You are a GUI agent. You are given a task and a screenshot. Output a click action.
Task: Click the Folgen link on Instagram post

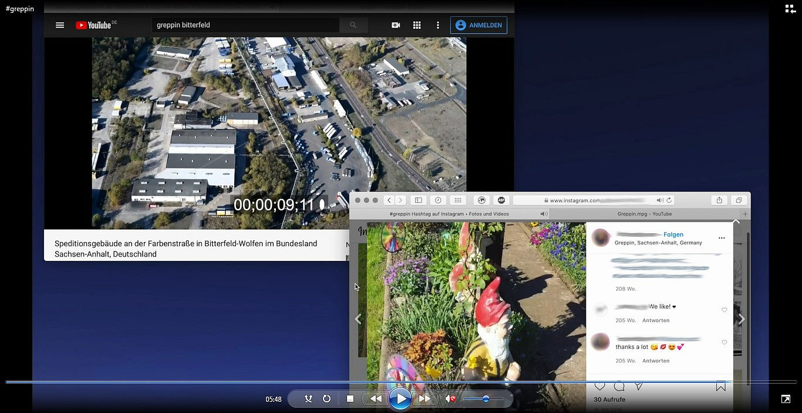pos(673,234)
